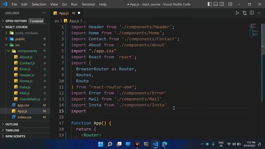Open the File menu
The width and height of the screenshot is (265, 149).
tap(14, 4)
